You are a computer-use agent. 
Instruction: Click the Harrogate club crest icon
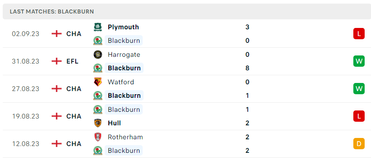tap(98, 55)
